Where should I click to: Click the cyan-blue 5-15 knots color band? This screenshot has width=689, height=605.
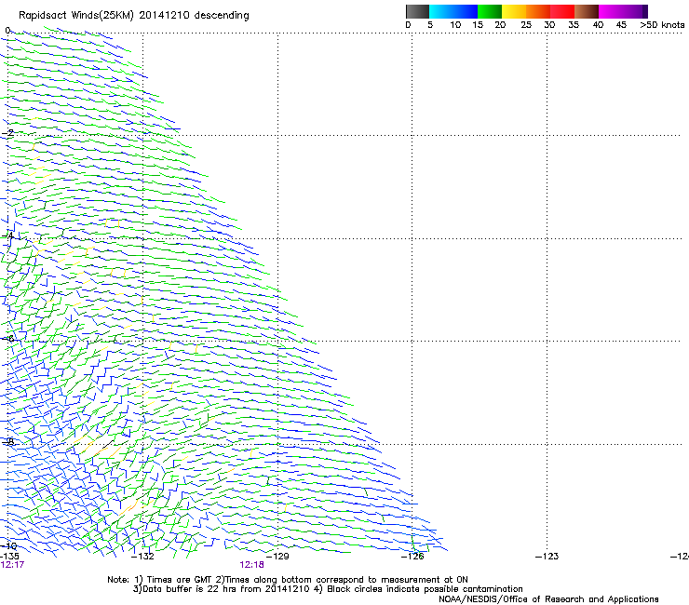click(453, 11)
